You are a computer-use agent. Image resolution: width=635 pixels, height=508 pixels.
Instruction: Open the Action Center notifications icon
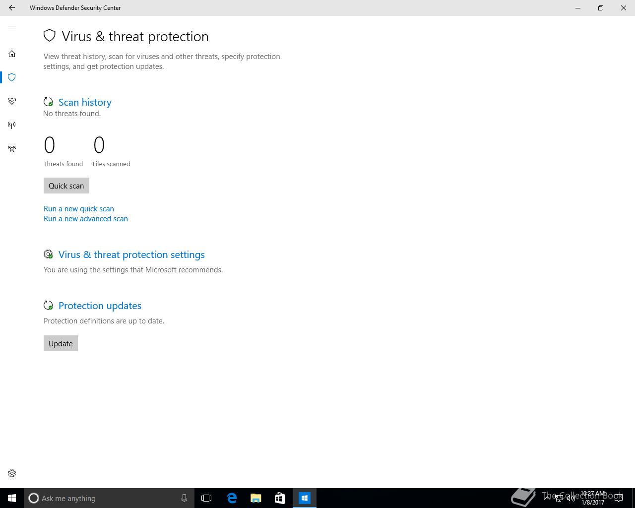[x=619, y=498]
